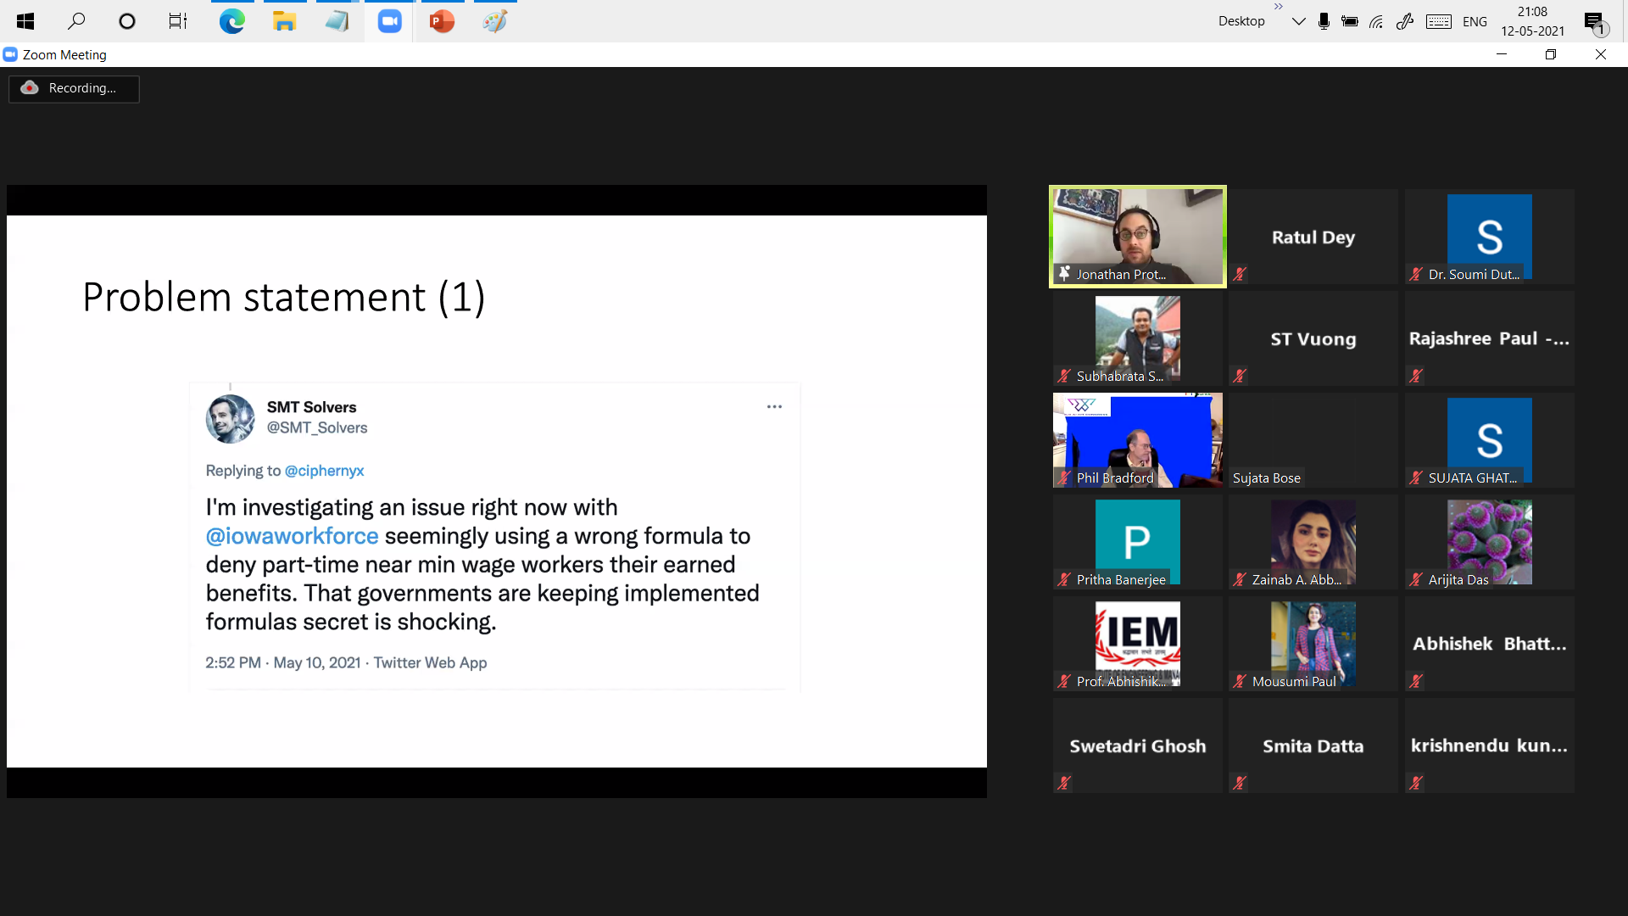Image resolution: width=1628 pixels, height=916 pixels.
Task: Launch Microsoft Edge from the taskbar
Action: (232, 21)
